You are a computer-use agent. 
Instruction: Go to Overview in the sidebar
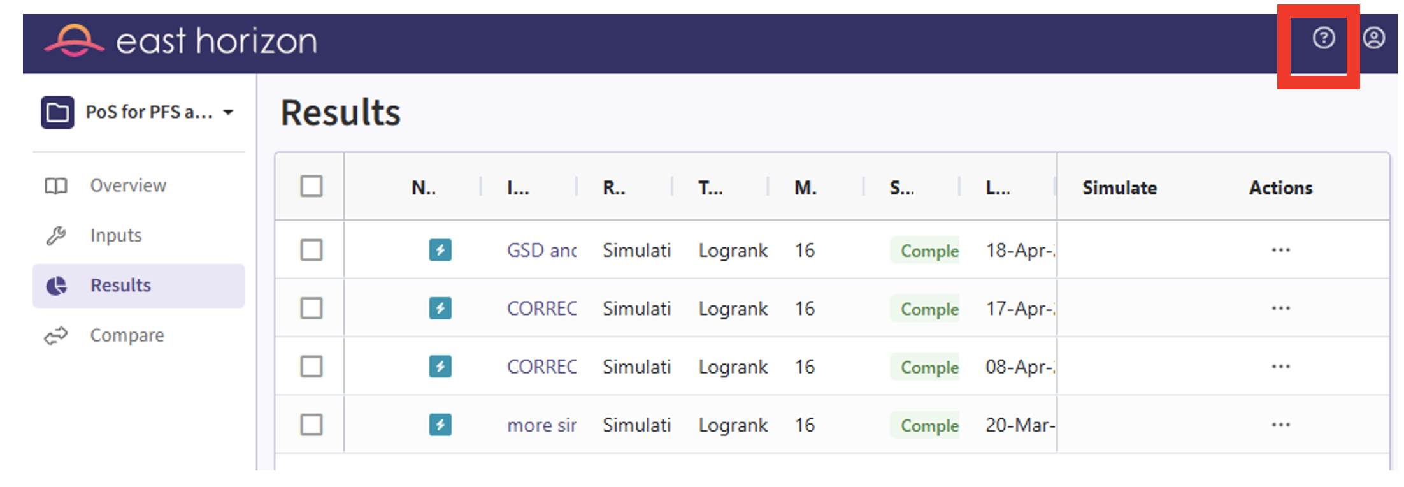pos(127,185)
